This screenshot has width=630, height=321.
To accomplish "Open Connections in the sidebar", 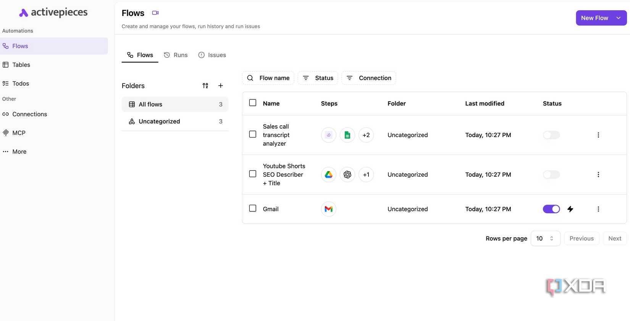I will pyautogui.click(x=54, y=114).
